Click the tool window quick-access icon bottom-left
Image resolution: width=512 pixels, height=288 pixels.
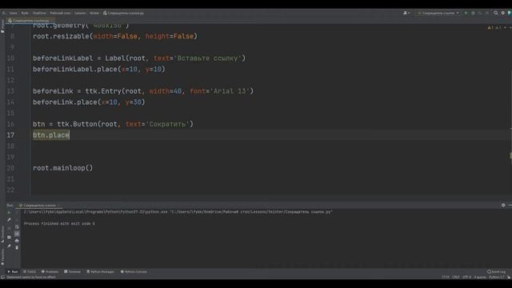(2, 277)
